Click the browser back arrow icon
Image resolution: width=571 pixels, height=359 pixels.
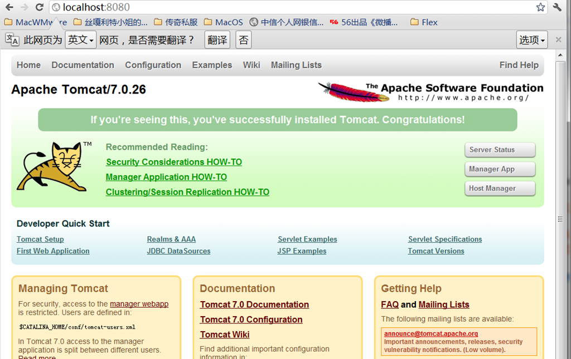(x=9, y=7)
